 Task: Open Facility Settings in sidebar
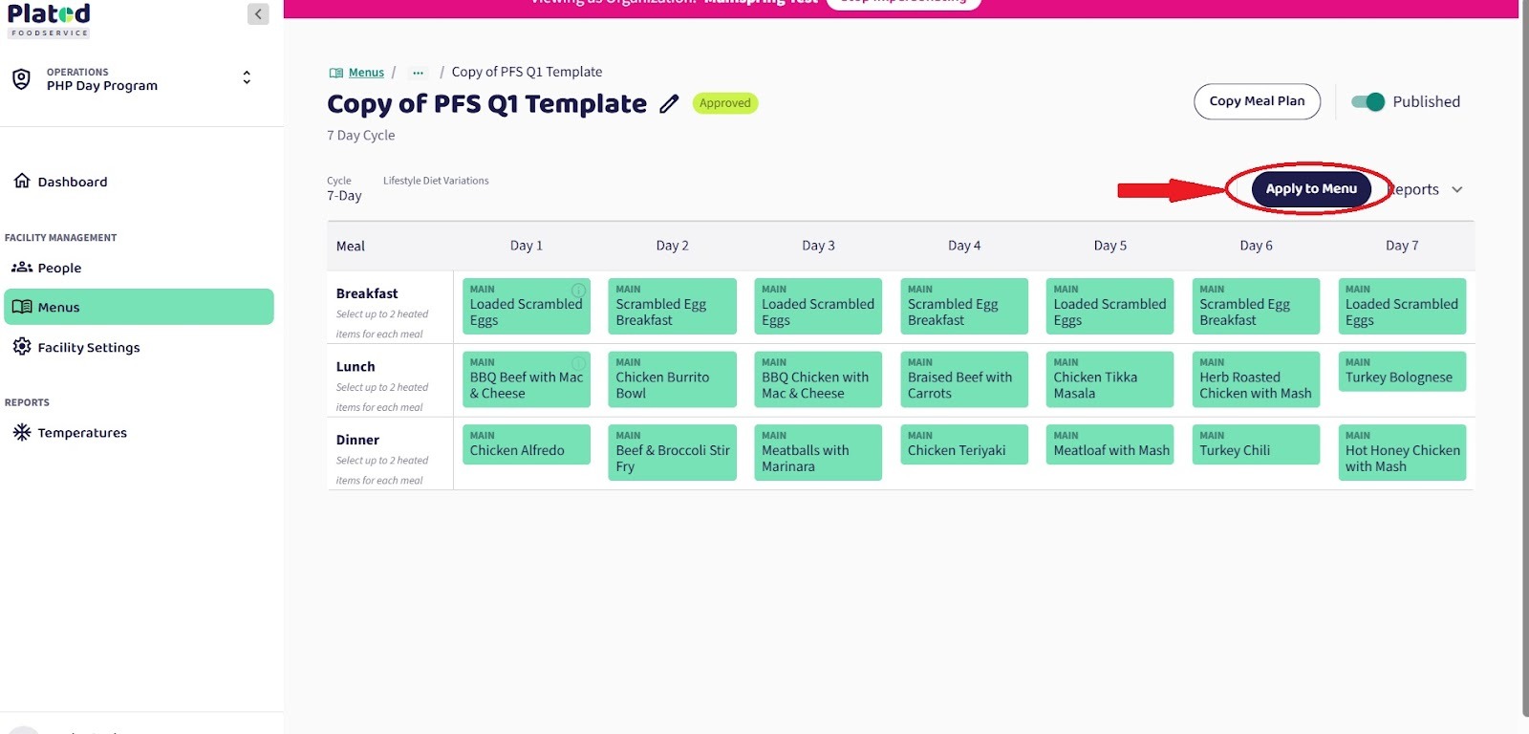pyautogui.click(x=89, y=347)
